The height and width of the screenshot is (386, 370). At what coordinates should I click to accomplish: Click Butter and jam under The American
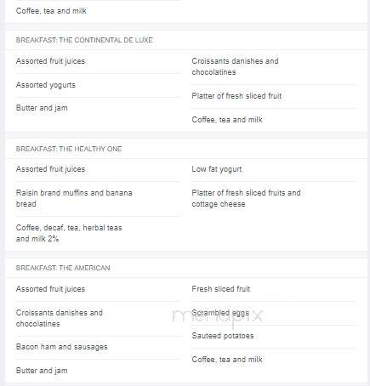point(42,371)
